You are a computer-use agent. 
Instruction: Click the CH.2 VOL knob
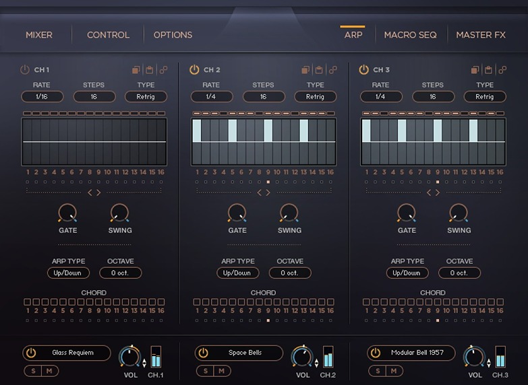click(302, 357)
